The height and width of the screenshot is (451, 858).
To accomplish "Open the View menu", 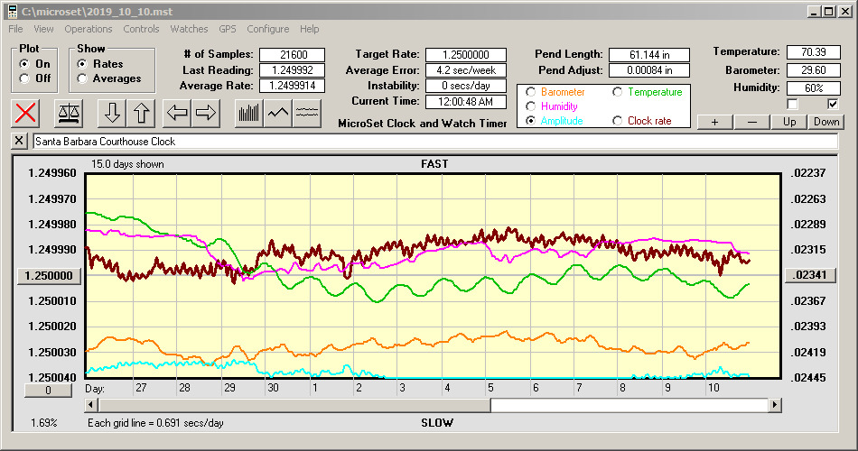I will tap(43, 29).
